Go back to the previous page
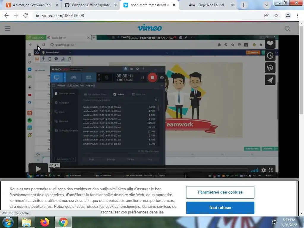Viewport: 304px width, 228px height. 7,15
